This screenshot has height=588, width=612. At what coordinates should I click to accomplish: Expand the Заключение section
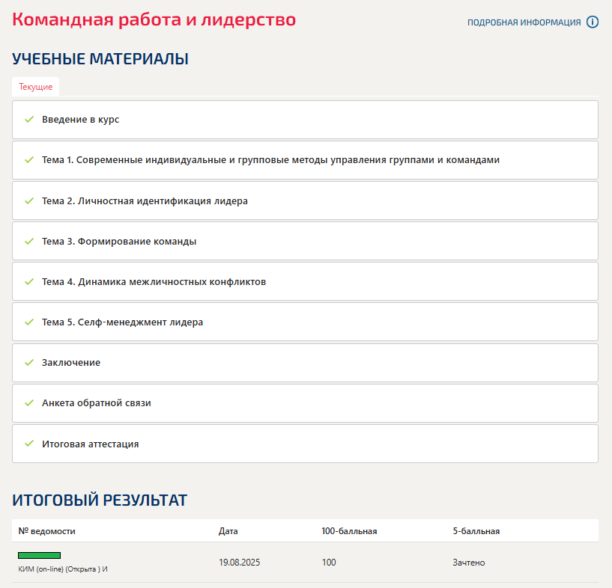coord(305,363)
